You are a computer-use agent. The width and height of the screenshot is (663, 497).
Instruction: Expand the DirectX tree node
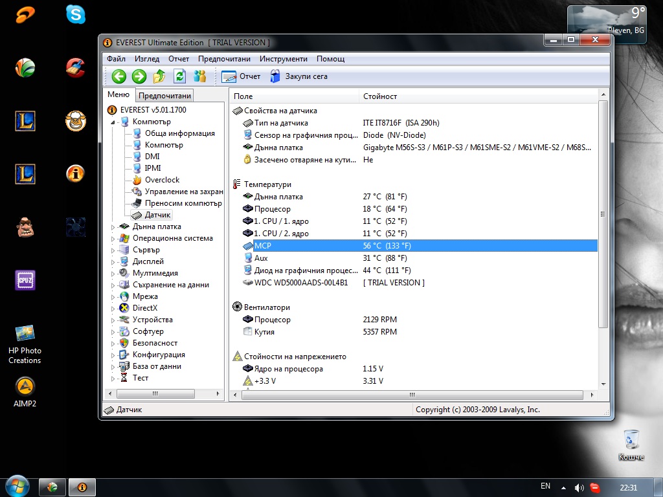tap(113, 309)
